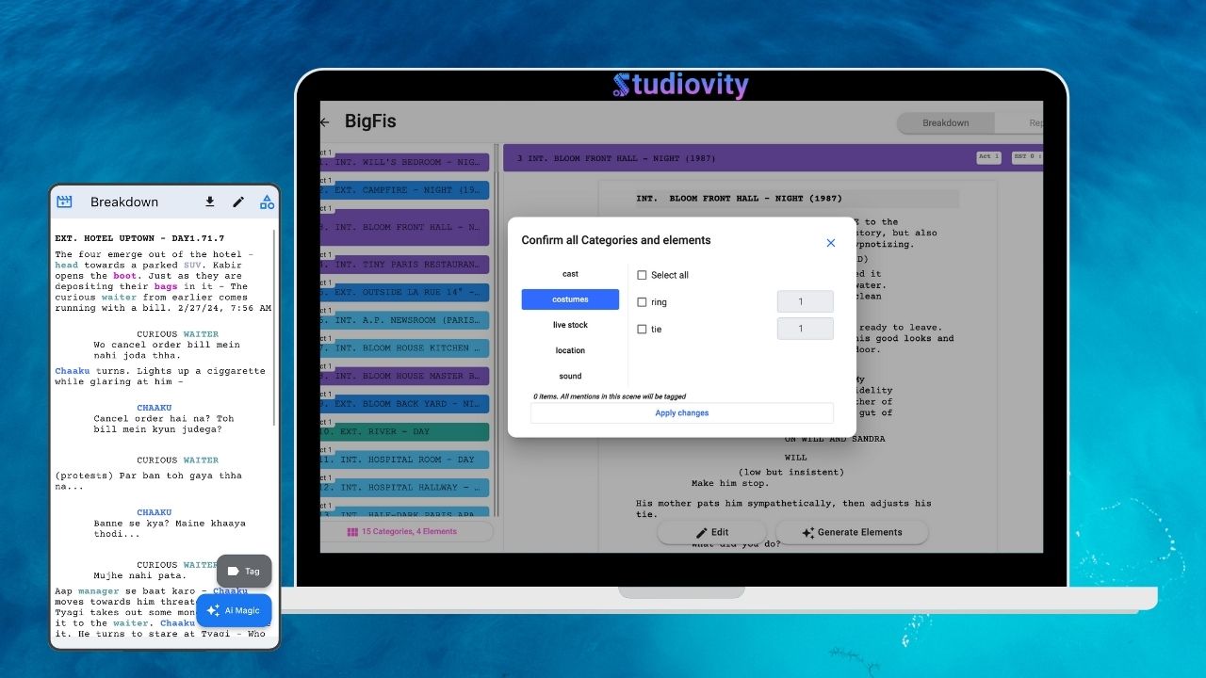Open the AI Magic sparkle button
This screenshot has width=1206, height=678.
point(234,610)
